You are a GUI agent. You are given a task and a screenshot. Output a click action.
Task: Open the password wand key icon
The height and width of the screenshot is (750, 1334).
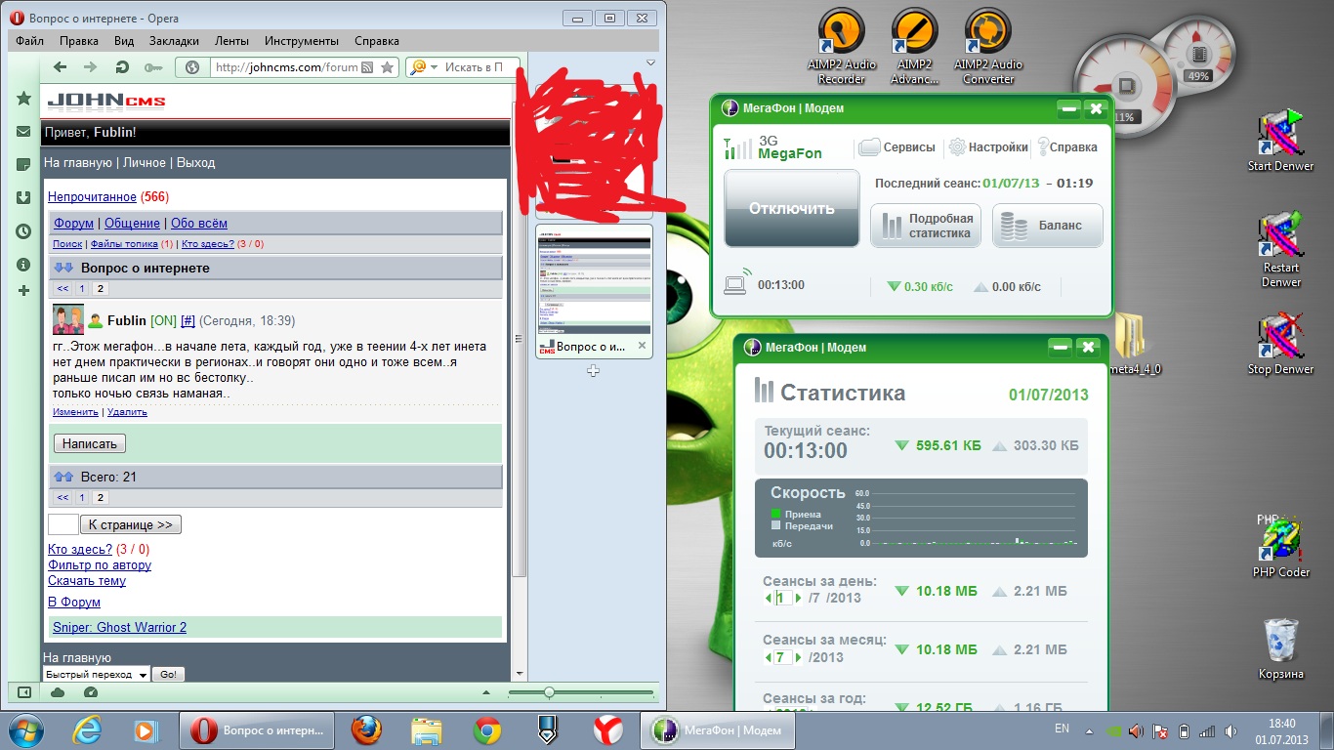[x=151, y=67]
